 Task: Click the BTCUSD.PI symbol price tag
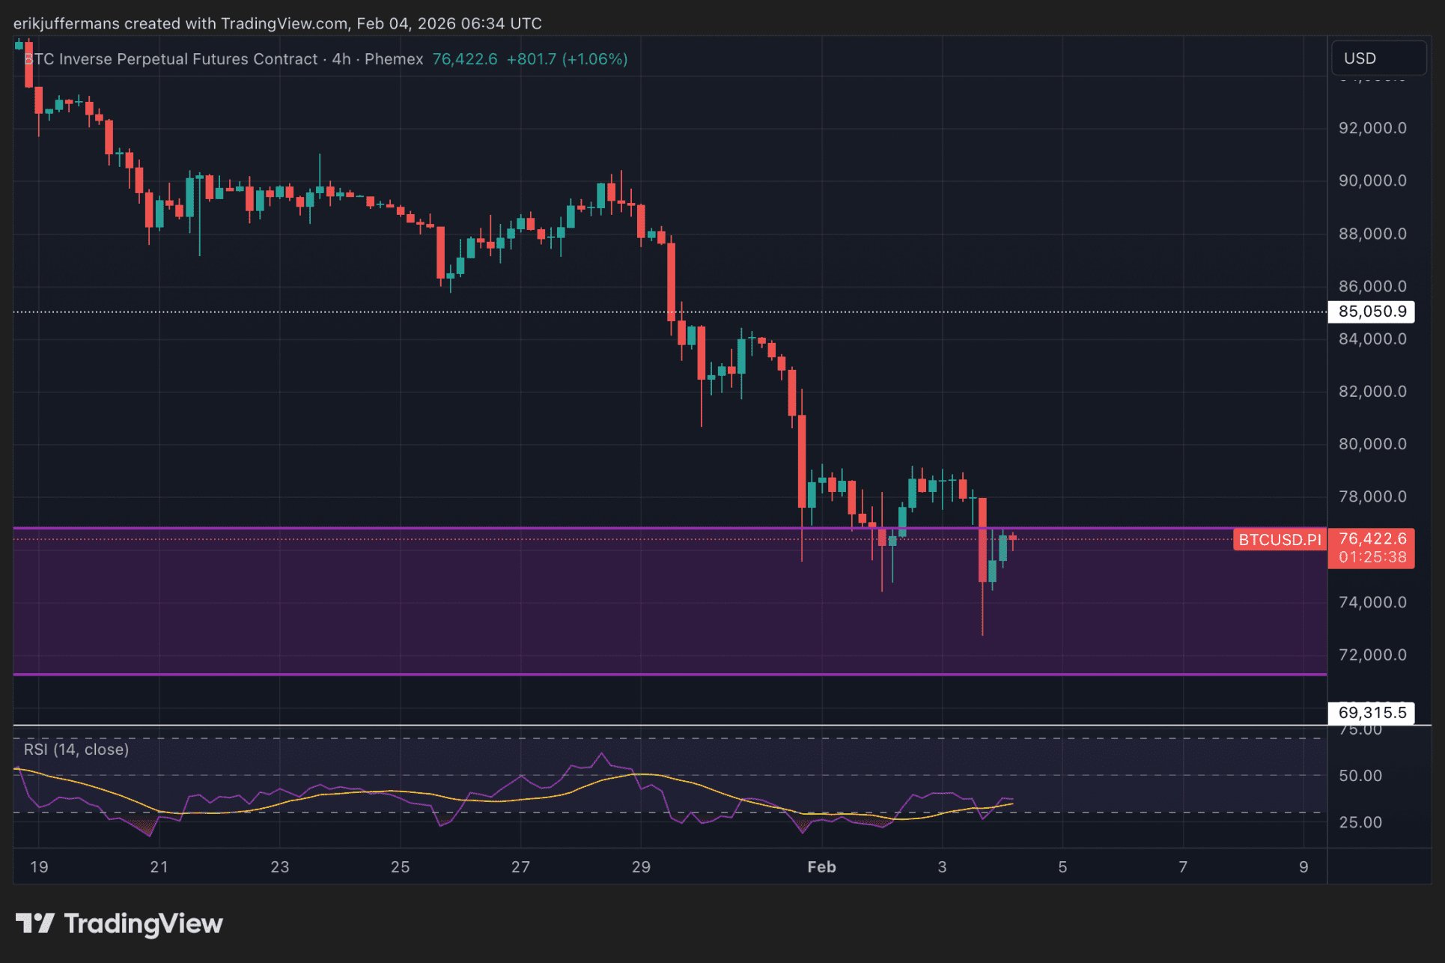[1280, 539]
